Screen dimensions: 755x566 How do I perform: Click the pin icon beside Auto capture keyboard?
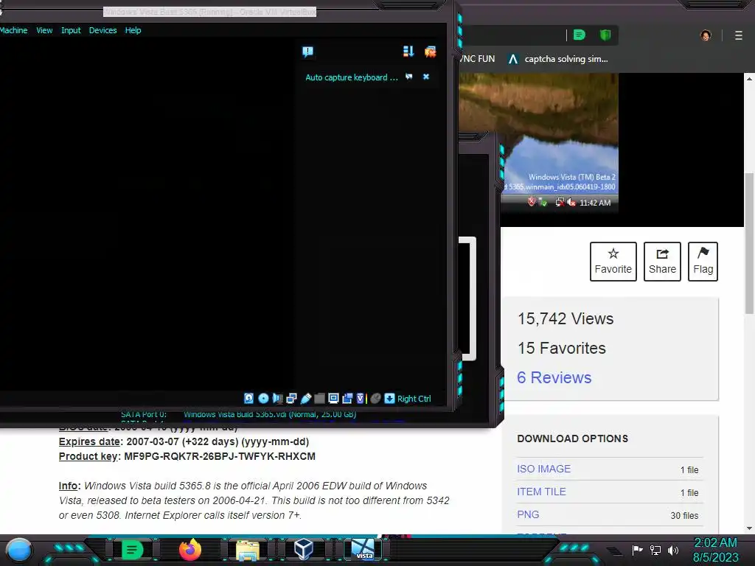point(408,77)
